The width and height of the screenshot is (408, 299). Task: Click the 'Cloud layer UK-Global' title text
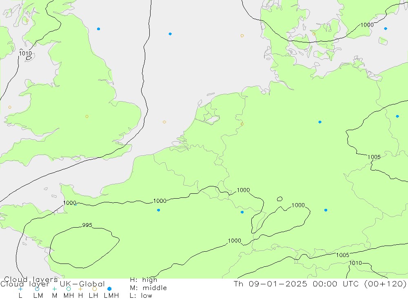[x=52, y=284]
